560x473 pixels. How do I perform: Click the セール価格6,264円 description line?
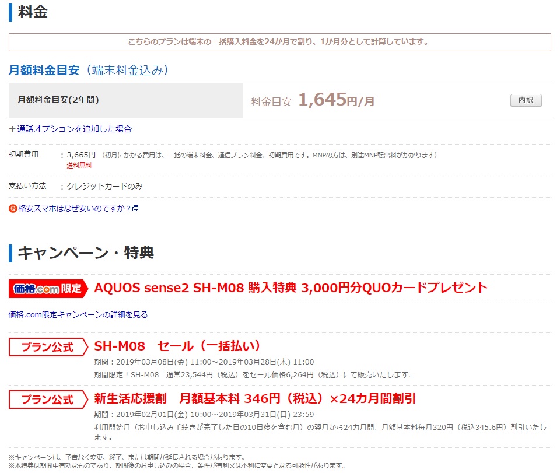click(254, 375)
